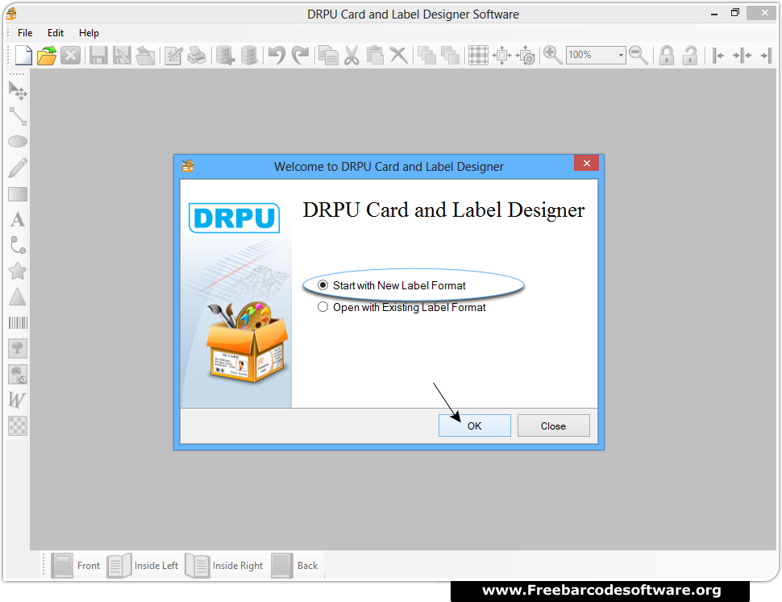782x602 pixels.
Task: Click OK in the welcome dialog
Action: pyautogui.click(x=474, y=426)
